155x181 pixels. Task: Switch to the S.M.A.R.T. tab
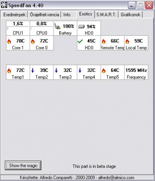tap(106, 14)
